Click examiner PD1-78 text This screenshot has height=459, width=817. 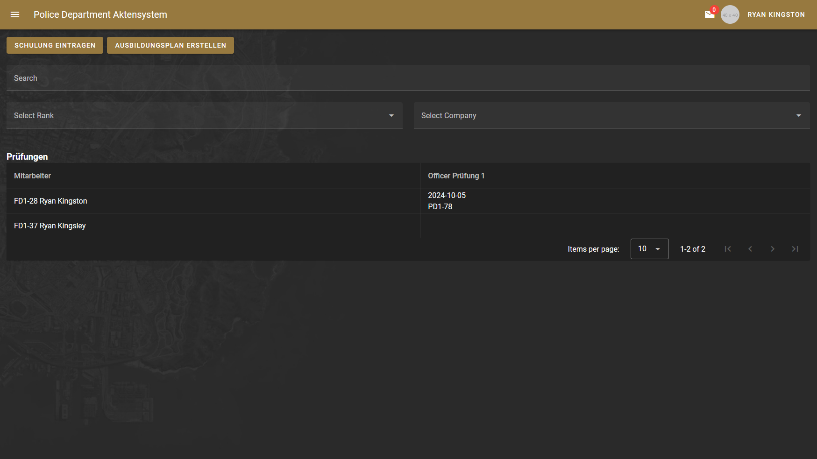tap(440, 206)
